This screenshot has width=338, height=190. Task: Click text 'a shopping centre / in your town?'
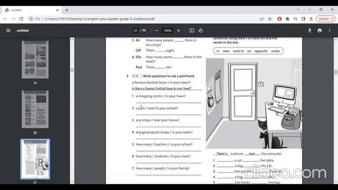pyautogui.click(x=161, y=96)
